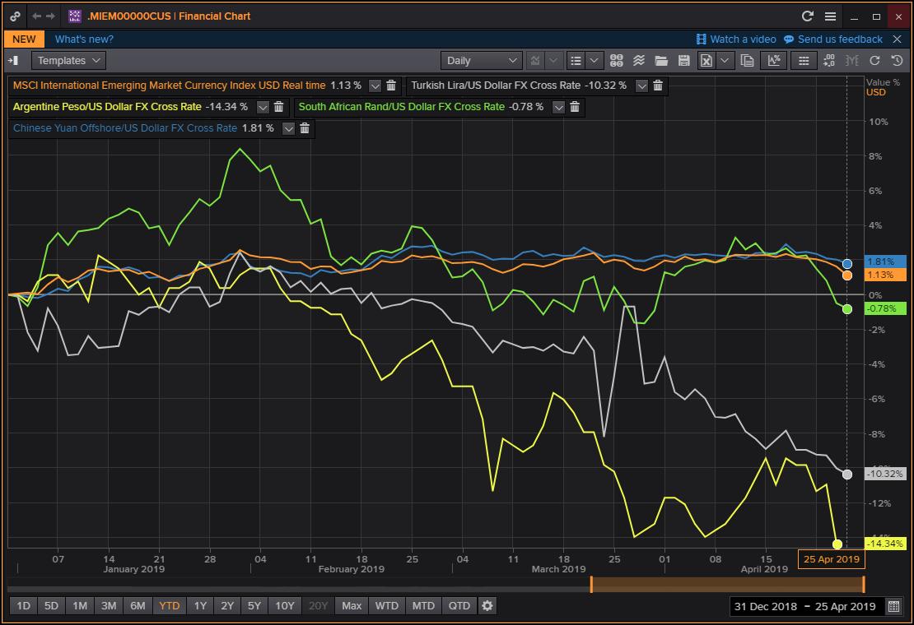Copy chart using the copy icon

point(747,60)
